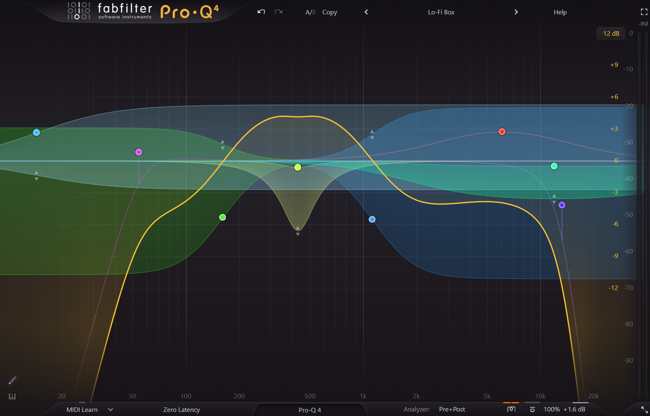This screenshot has height=416, width=650.
Task: Select the teal band node near 12 kHz
Action: click(x=554, y=166)
